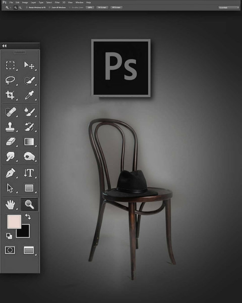Open the Select menu
Image resolution: width=242 pixels, height=303 pixels.
click(x=49, y=3)
